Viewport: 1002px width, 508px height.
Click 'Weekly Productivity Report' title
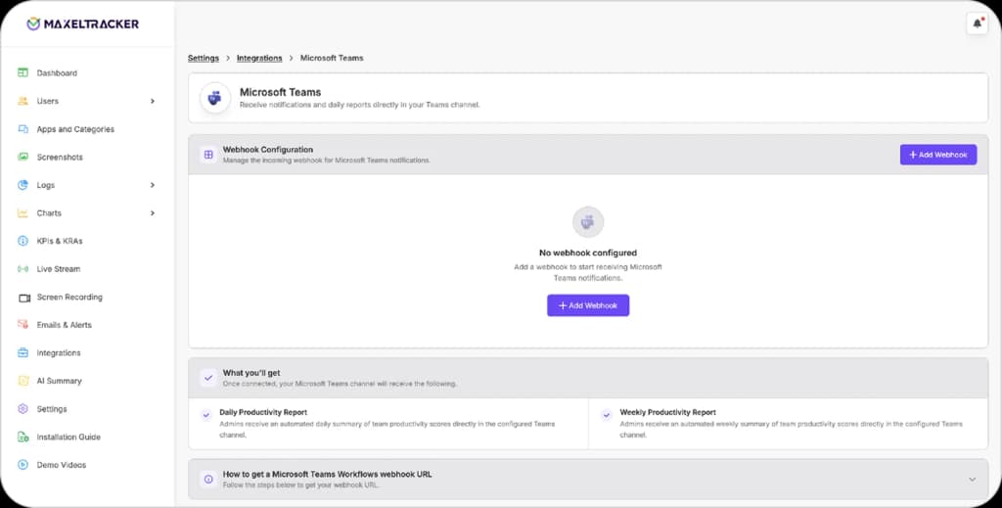[667, 413]
